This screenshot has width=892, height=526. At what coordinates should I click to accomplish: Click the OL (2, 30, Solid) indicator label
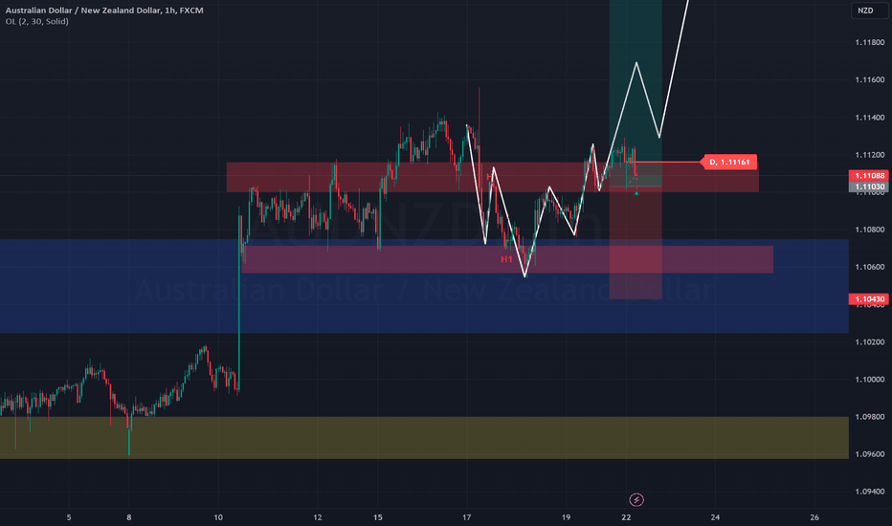pyautogui.click(x=37, y=22)
